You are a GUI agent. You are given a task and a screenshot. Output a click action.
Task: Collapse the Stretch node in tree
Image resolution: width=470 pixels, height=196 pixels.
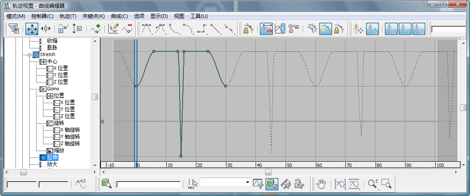coord(29,55)
